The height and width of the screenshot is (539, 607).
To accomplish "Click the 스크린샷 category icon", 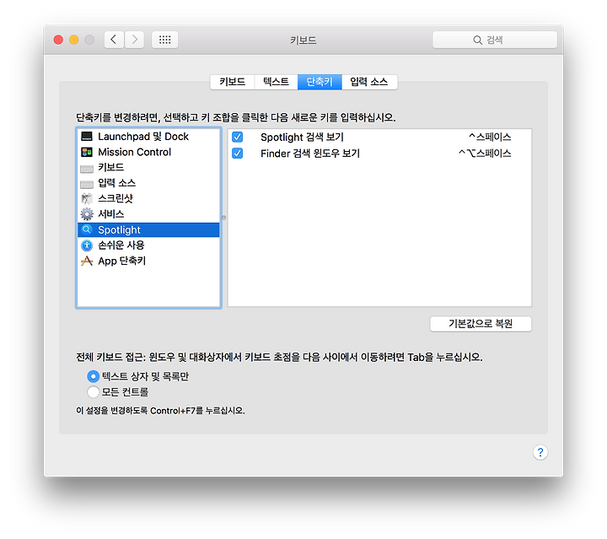I will click(x=87, y=198).
